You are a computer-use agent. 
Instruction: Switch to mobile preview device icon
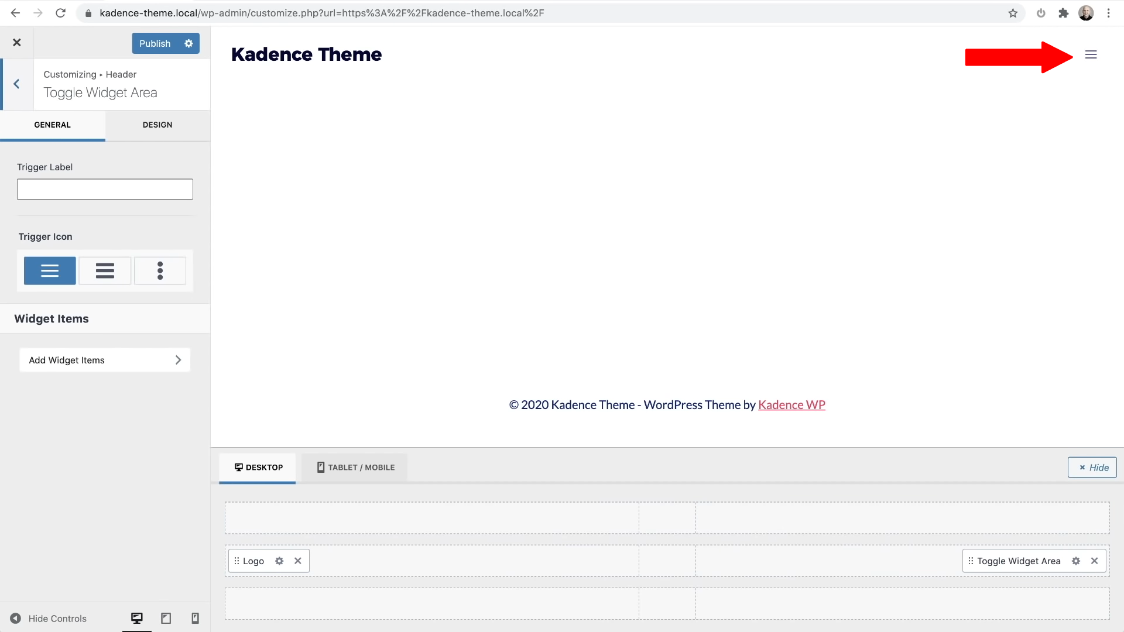[196, 618]
